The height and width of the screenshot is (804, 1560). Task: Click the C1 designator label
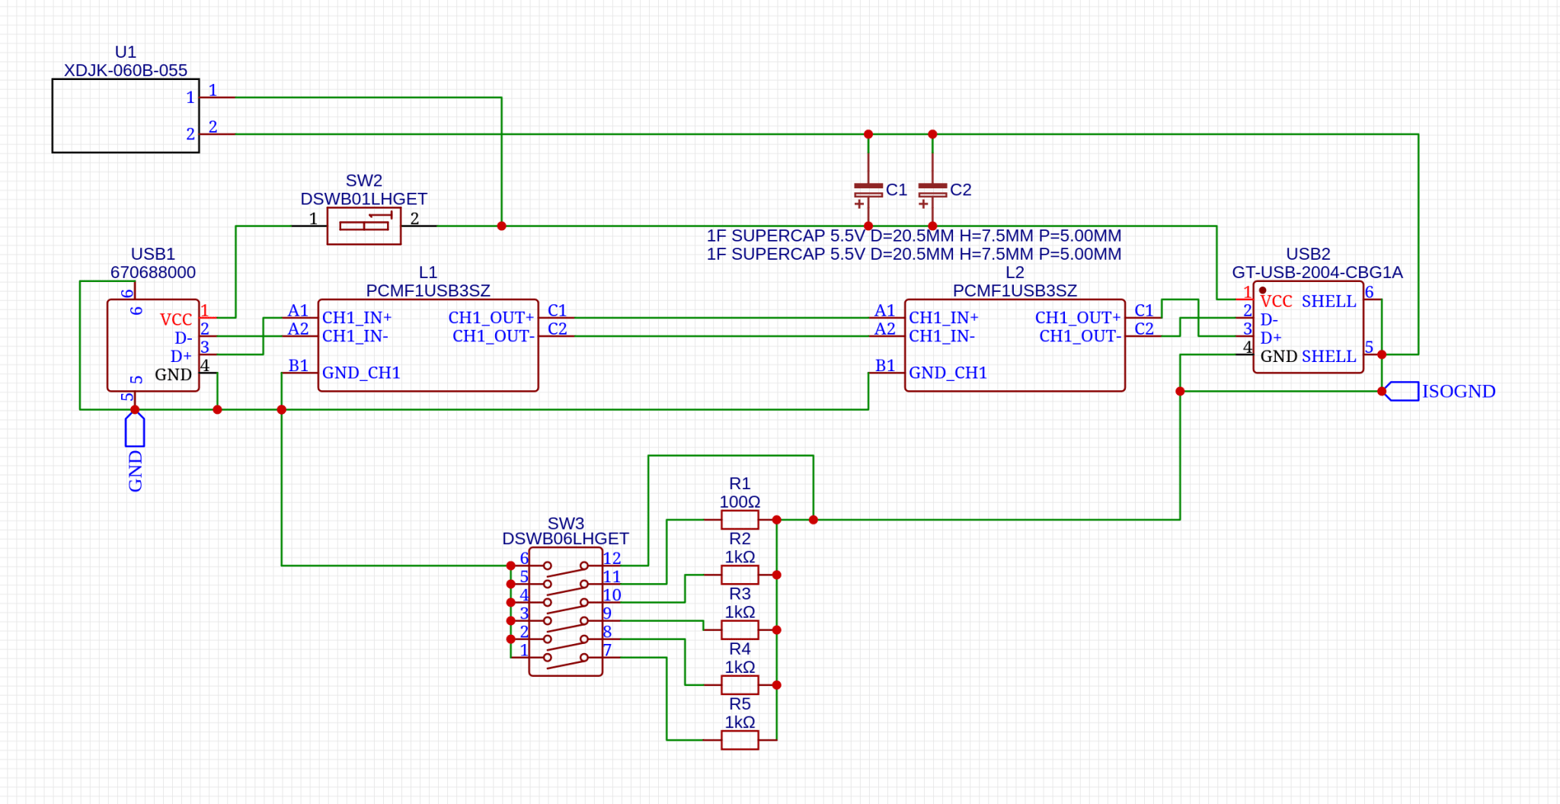[x=897, y=190]
